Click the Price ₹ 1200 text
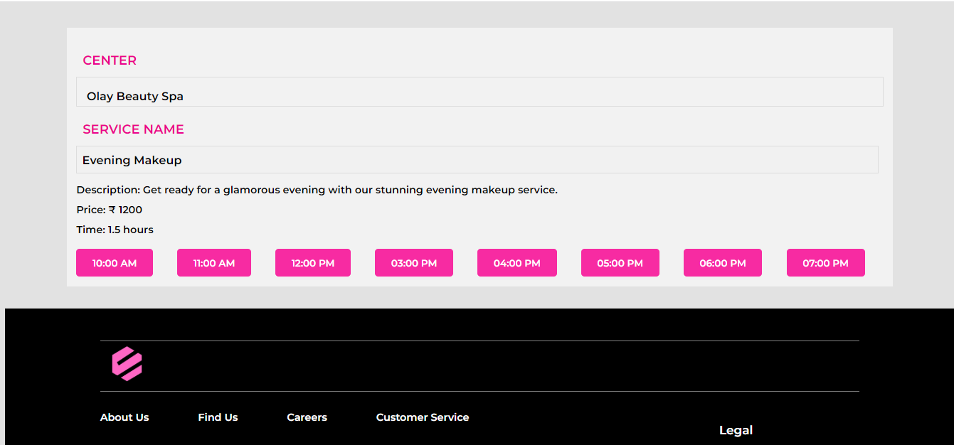 coord(110,210)
